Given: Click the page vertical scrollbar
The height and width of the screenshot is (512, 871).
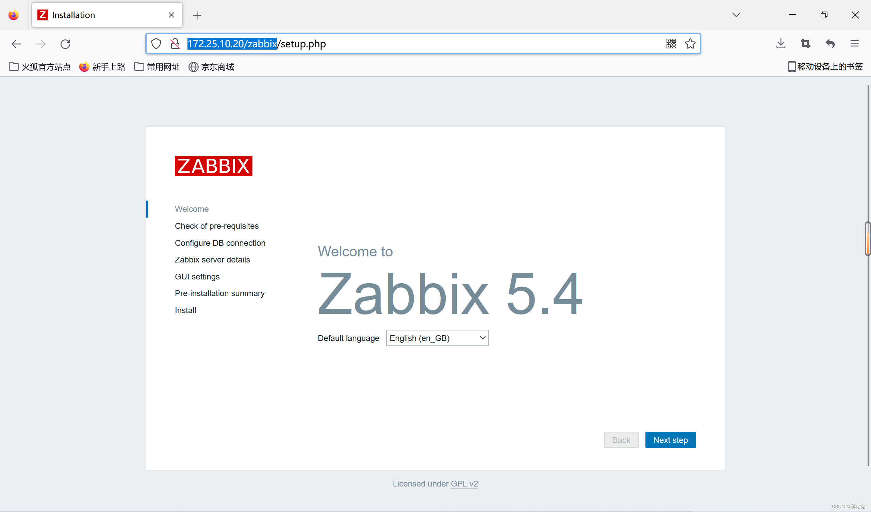Looking at the screenshot, I should pyautogui.click(x=867, y=239).
